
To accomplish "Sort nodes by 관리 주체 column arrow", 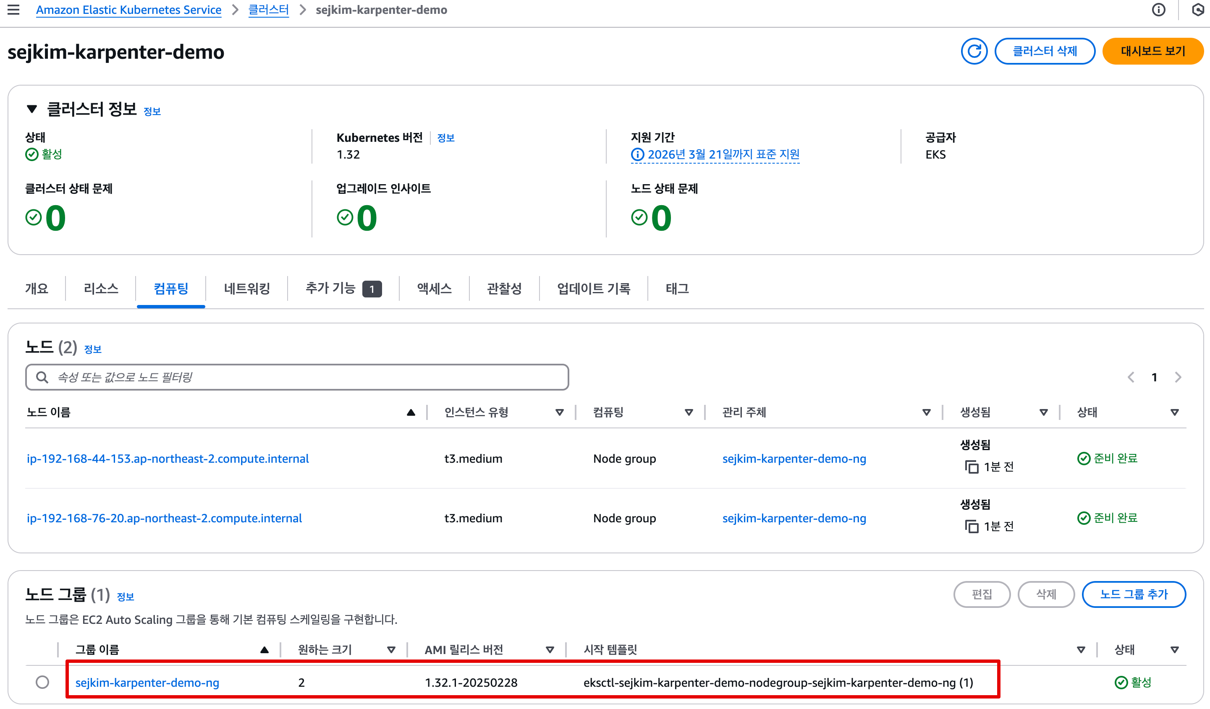I will [x=926, y=412].
